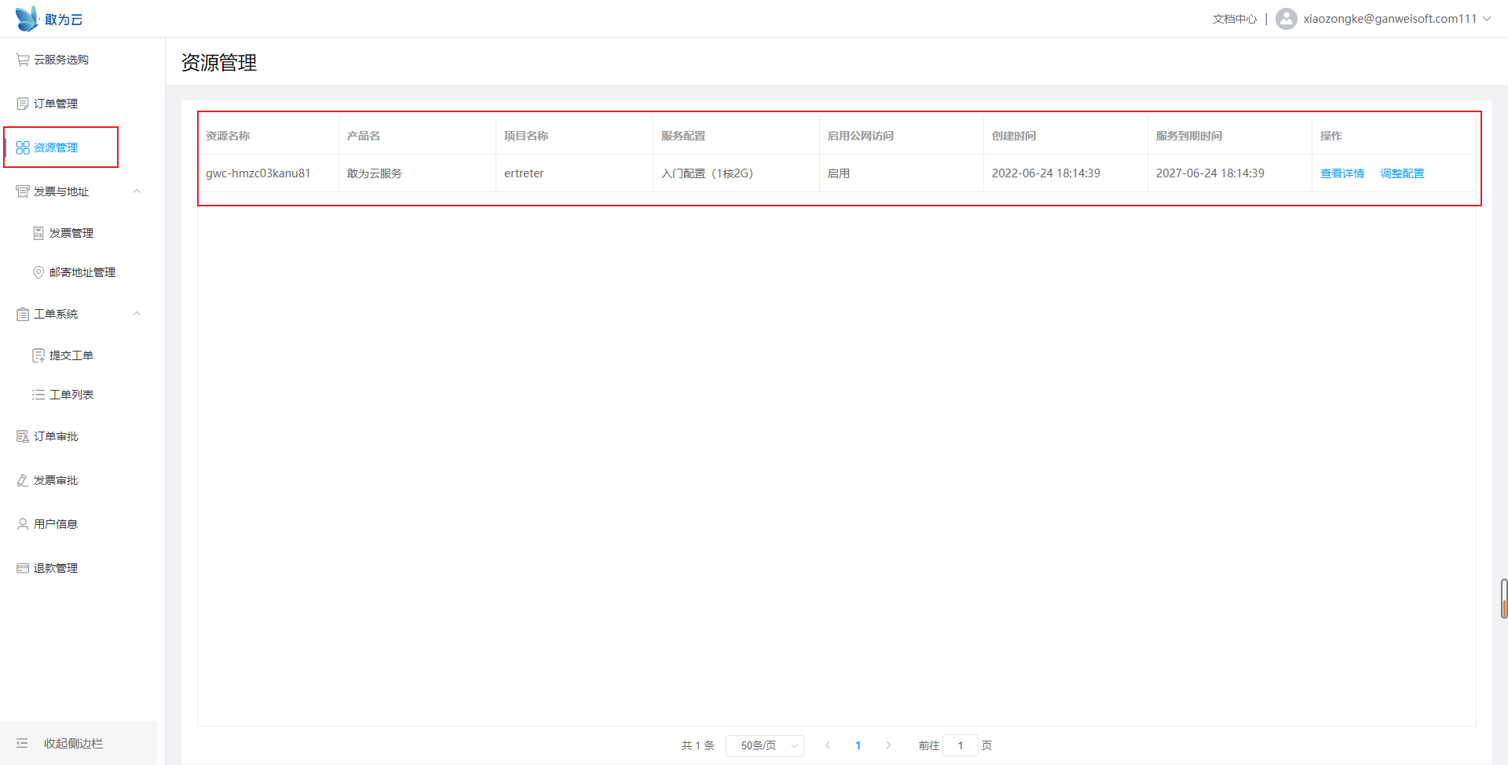Click the xiaozongke@ganweisoft.com111 account name

point(1390,19)
